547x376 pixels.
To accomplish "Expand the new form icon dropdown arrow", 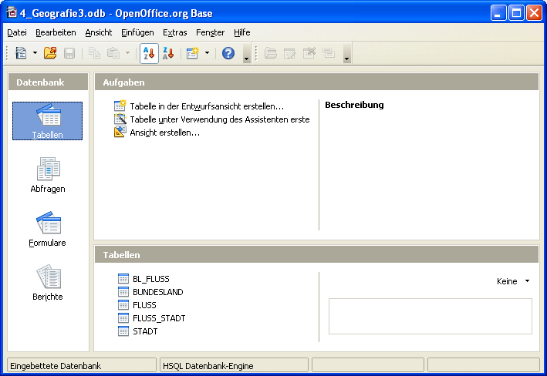I will pyautogui.click(x=207, y=53).
